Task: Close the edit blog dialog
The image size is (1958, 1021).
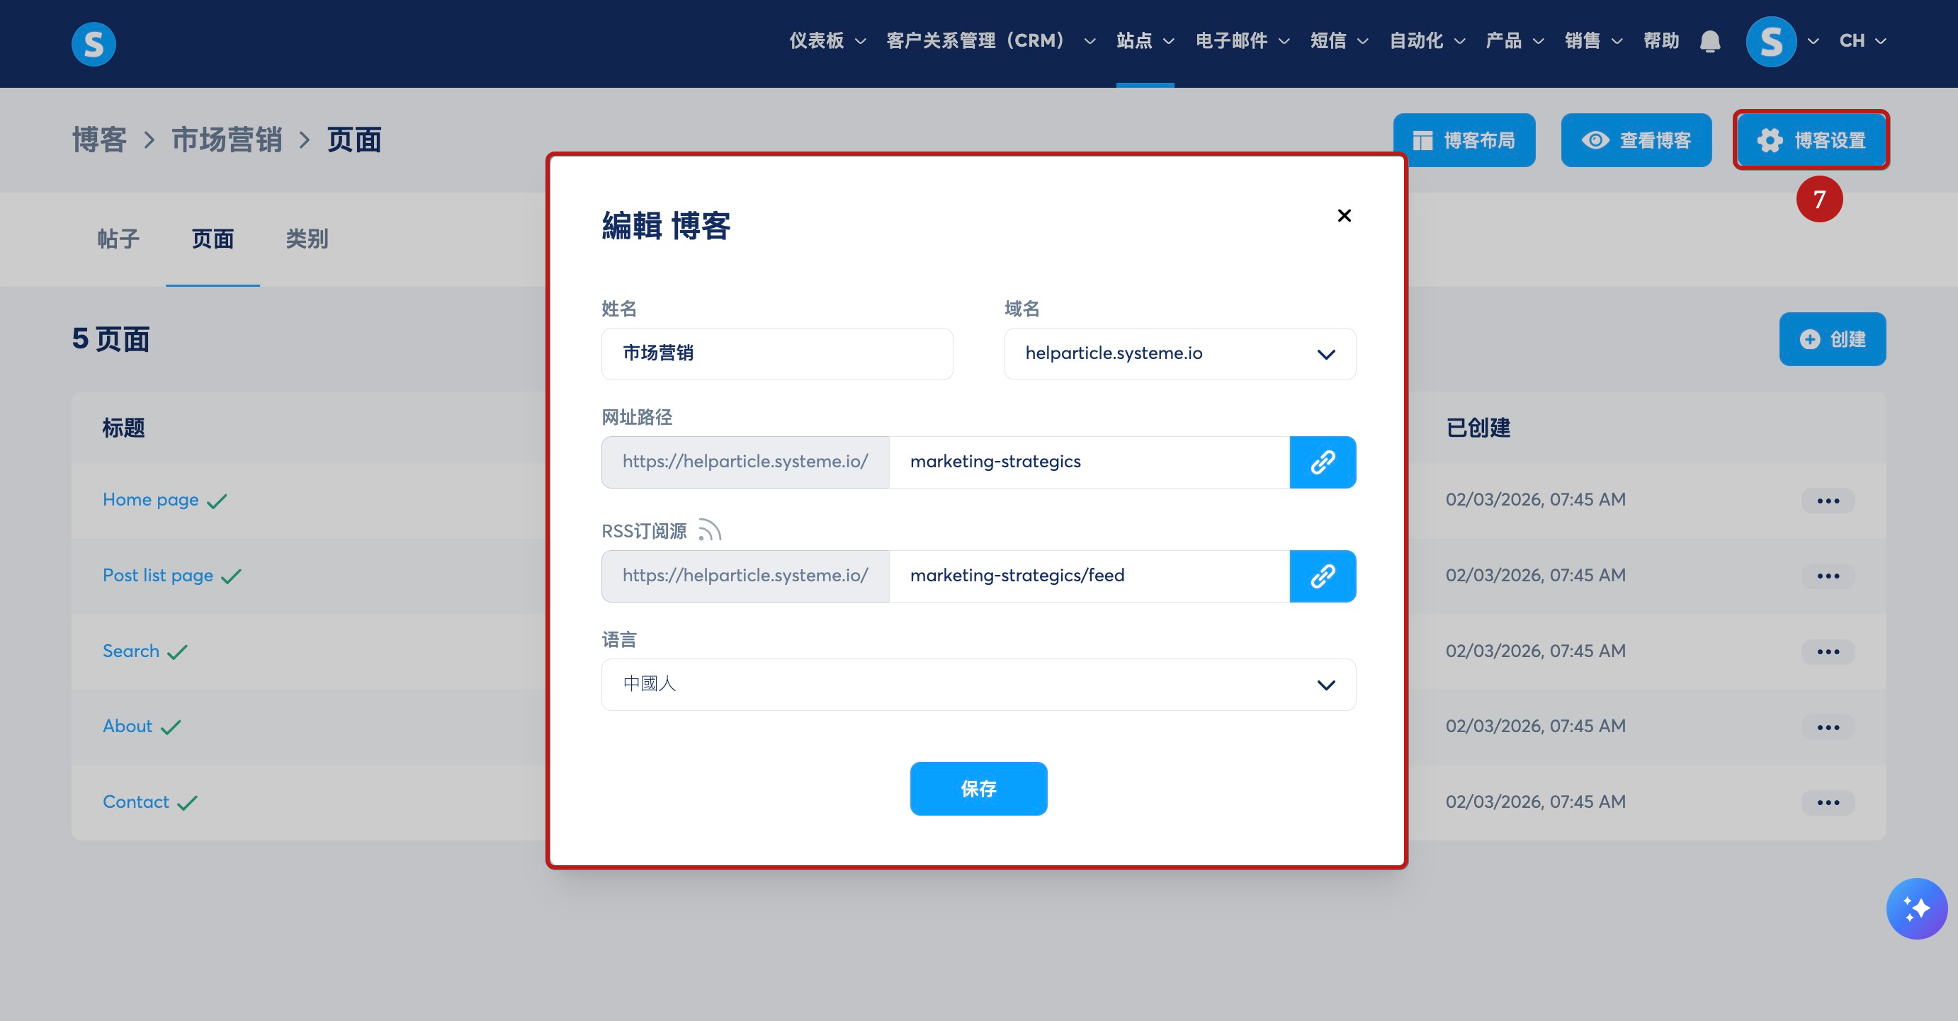Action: pyautogui.click(x=1344, y=216)
